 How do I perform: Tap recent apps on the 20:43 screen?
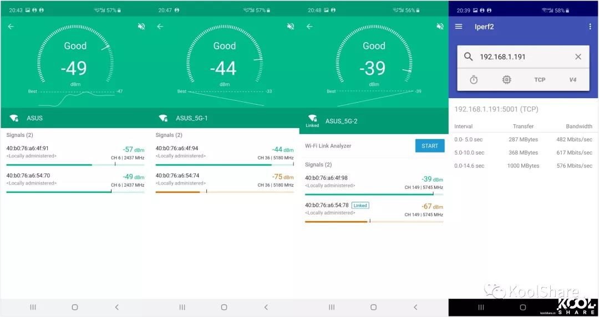coord(33,307)
